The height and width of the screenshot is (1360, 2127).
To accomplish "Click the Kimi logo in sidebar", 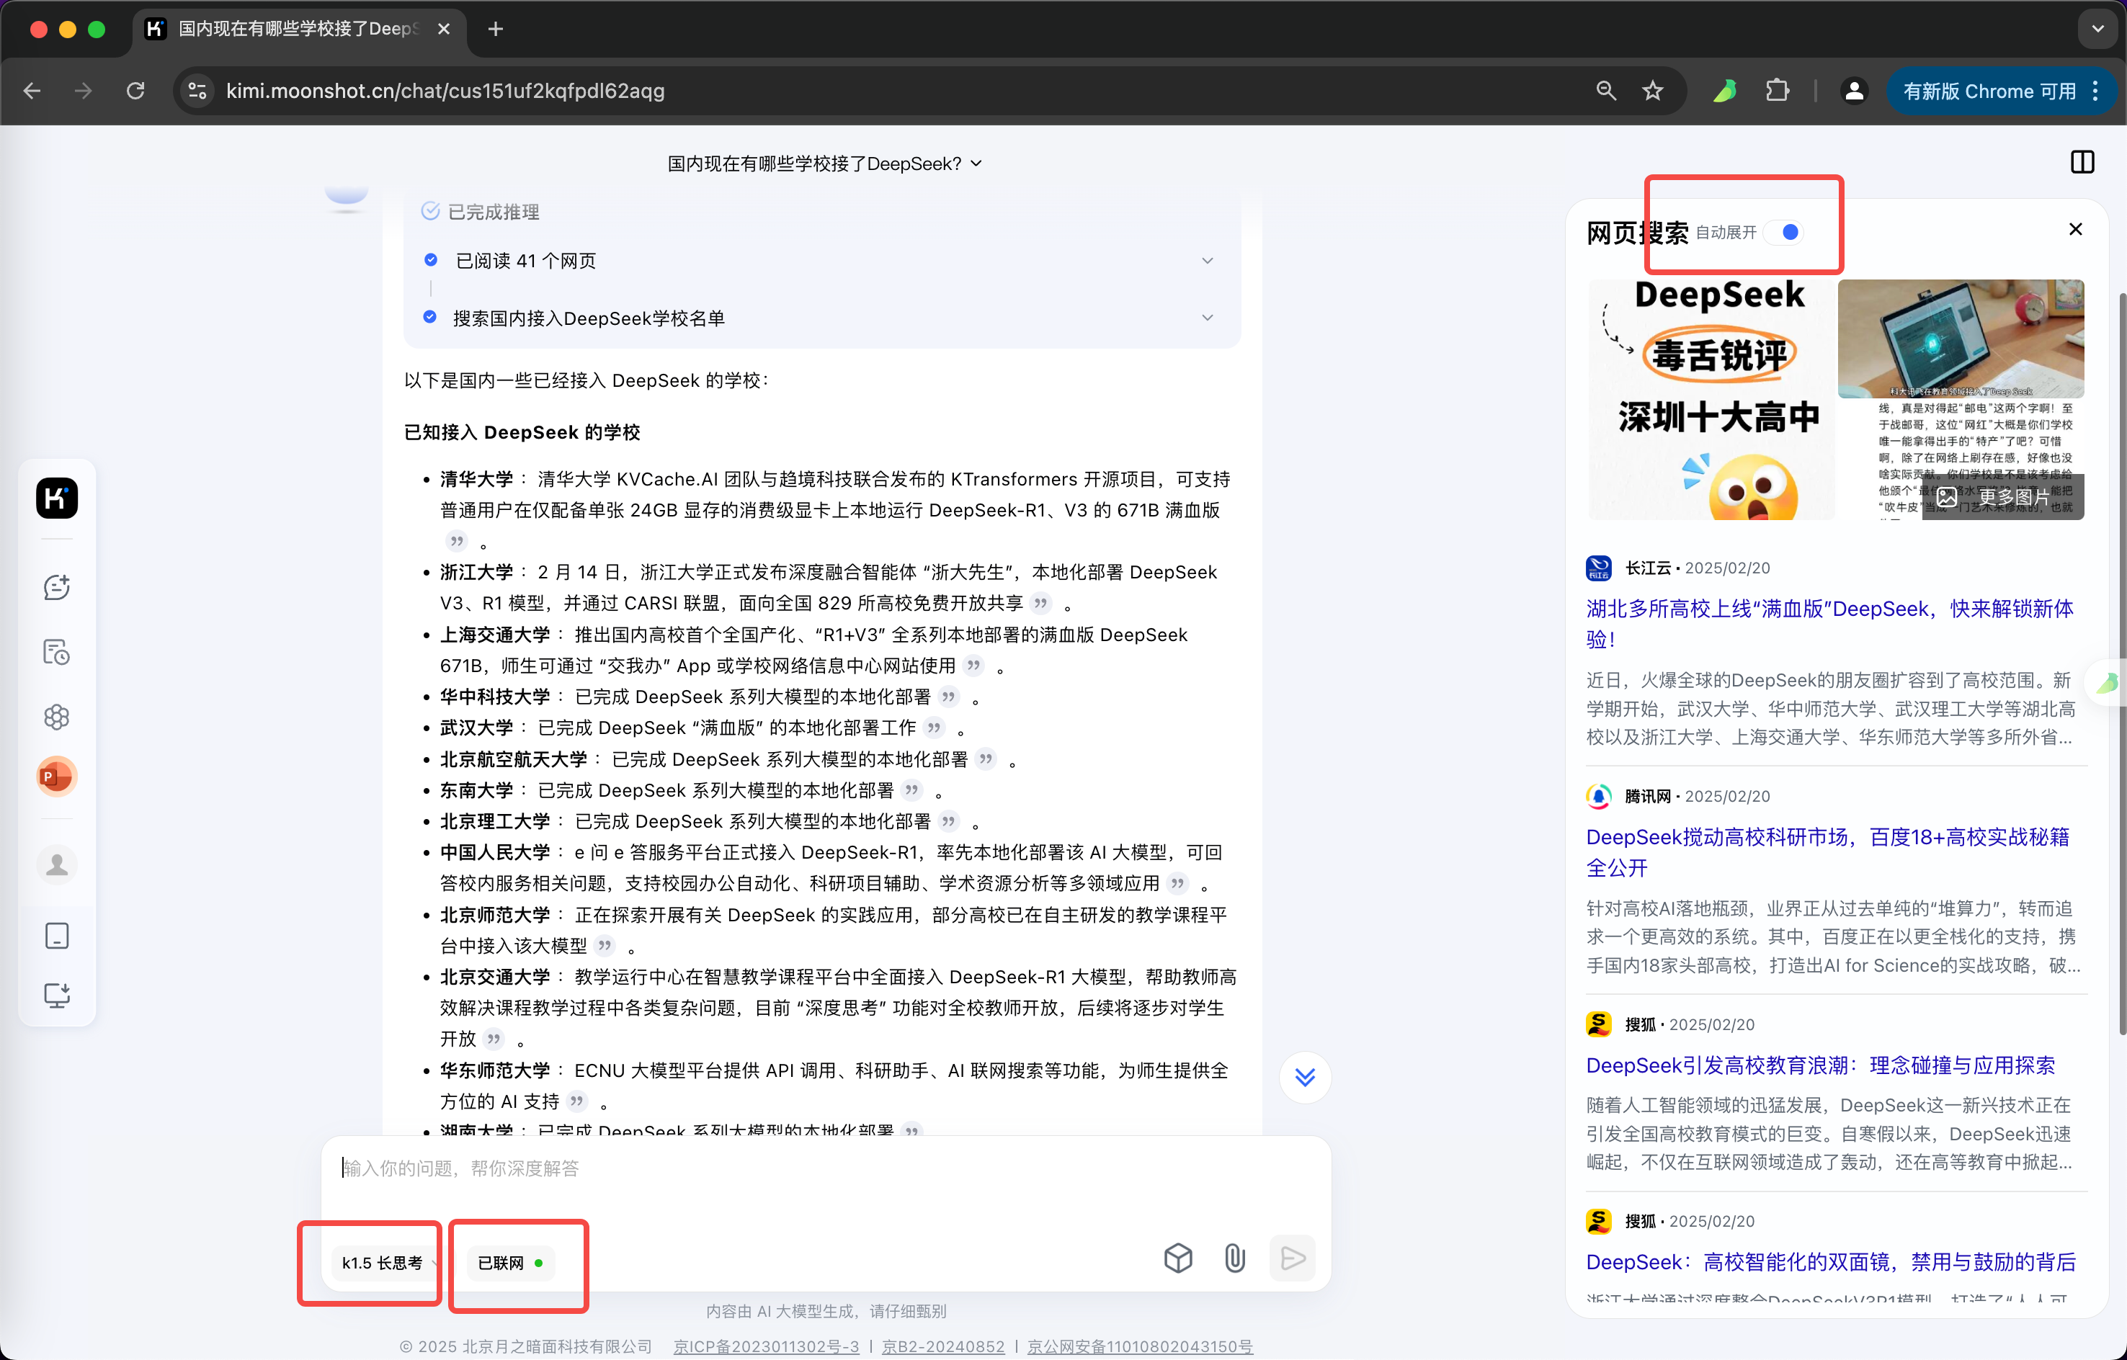I will [x=56, y=498].
